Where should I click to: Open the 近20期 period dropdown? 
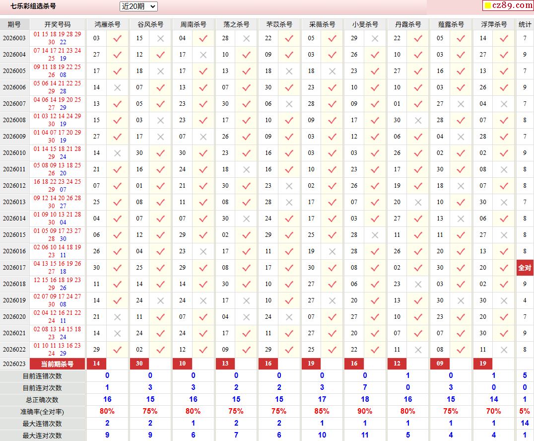tap(138, 6)
